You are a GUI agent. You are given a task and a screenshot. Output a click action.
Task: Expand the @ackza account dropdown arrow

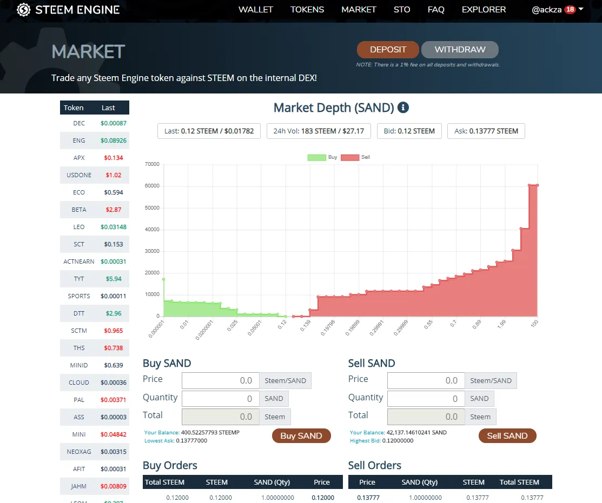coord(581,9)
